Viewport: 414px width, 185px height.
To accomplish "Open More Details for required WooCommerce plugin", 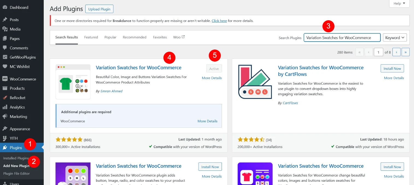I will 207,121.
